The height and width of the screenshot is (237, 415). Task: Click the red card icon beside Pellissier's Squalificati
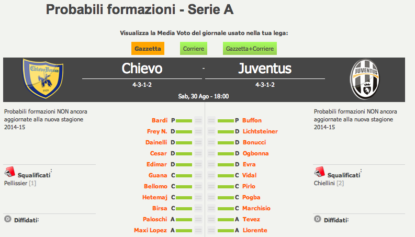click(10, 172)
